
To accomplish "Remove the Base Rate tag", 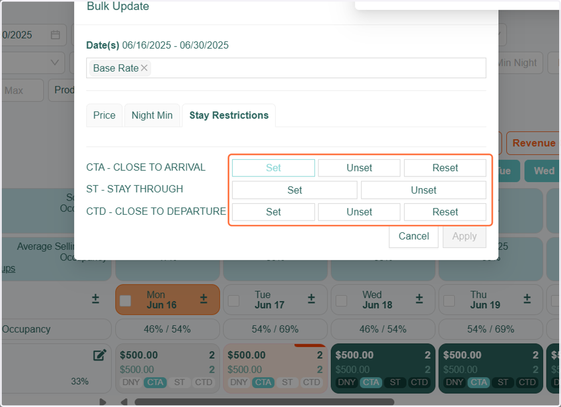I will point(144,68).
